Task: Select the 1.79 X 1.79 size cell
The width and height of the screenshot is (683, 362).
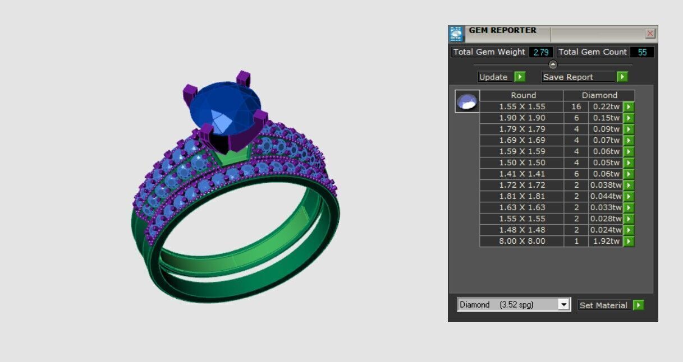Action: coord(522,129)
